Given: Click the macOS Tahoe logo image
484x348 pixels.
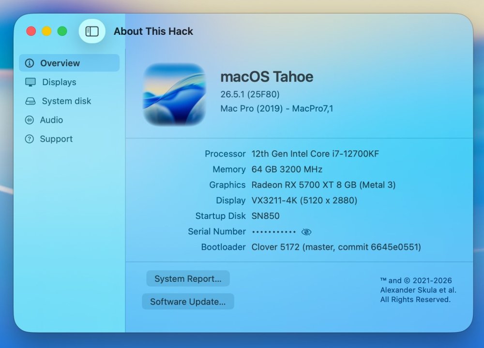Looking at the screenshot, I should click(174, 94).
